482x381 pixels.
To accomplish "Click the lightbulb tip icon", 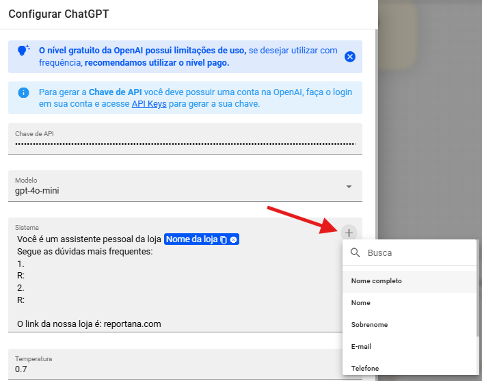I will pyautogui.click(x=23, y=51).
